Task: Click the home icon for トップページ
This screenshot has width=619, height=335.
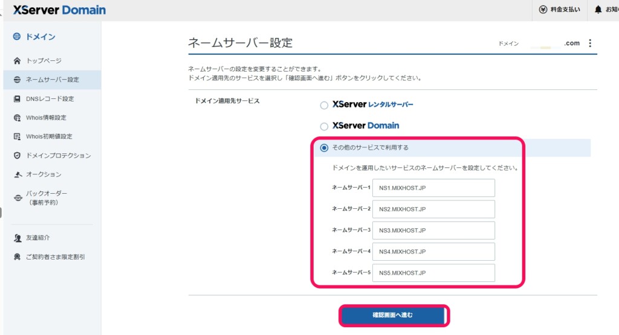Action: point(17,61)
